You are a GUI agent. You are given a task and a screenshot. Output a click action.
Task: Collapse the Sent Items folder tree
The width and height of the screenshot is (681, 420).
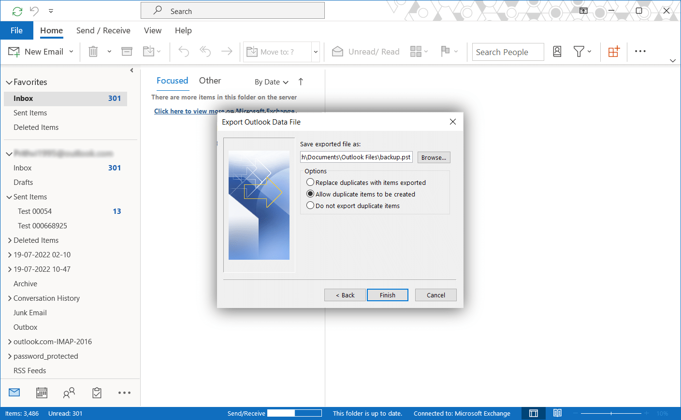point(9,197)
